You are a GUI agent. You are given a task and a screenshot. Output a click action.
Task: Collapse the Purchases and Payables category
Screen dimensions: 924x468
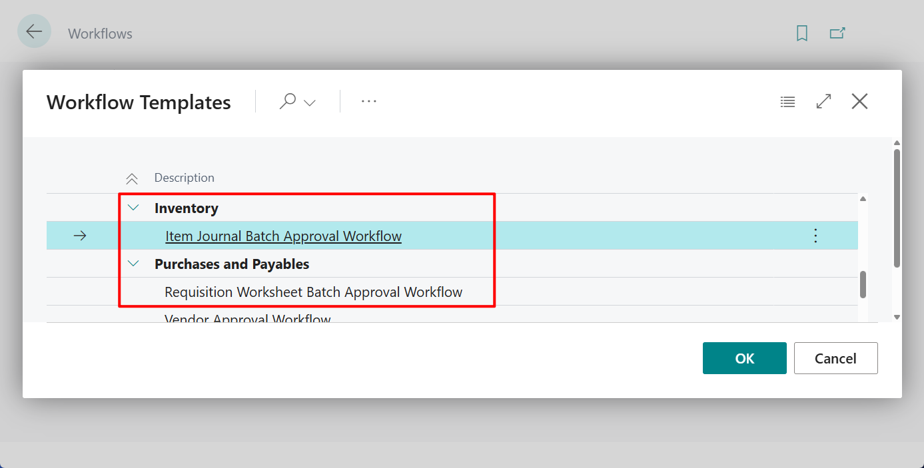pyautogui.click(x=133, y=264)
